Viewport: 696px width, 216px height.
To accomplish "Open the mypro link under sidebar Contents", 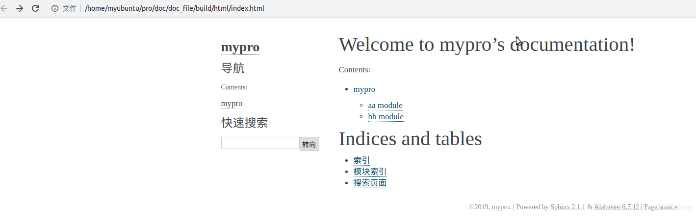I will (232, 104).
